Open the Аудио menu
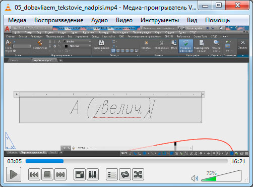Image resolution: width=253 pixels, height=187 pixels. click(x=99, y=20)
